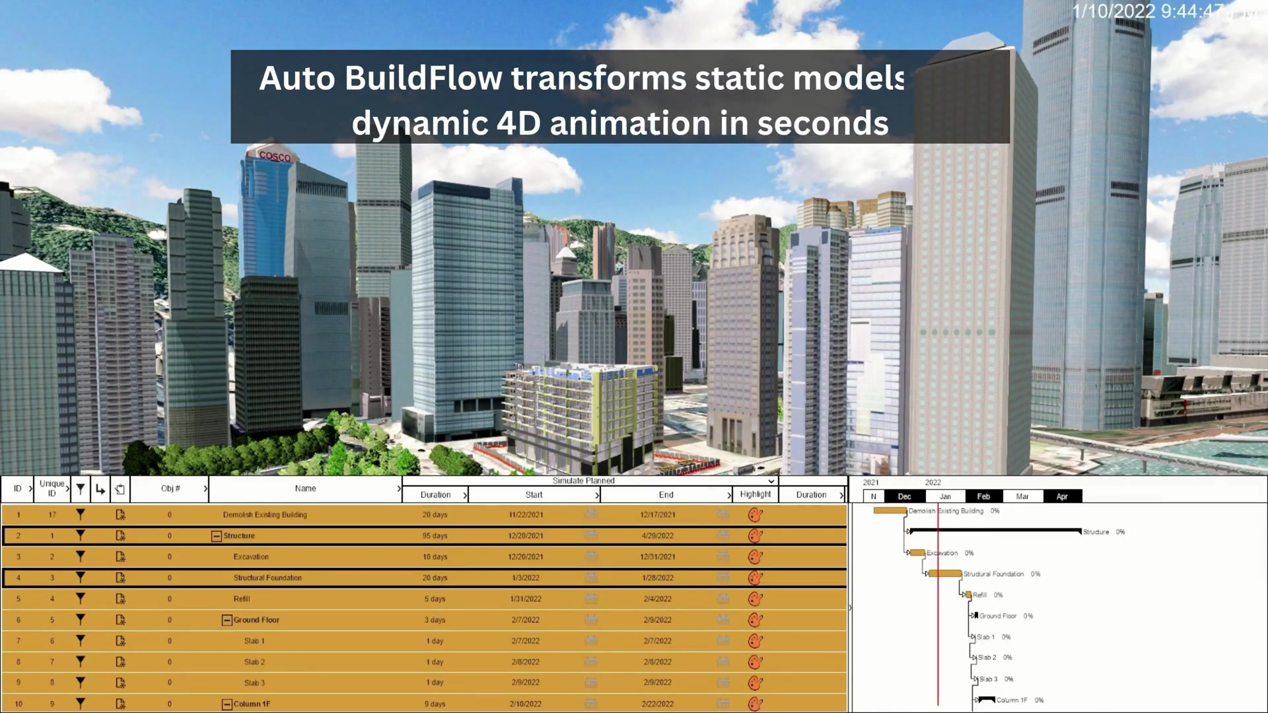Viewport: 1268px width, 713px height.
Task: Open highlight palette for Slab 1 row
Action: coord(756,640)
